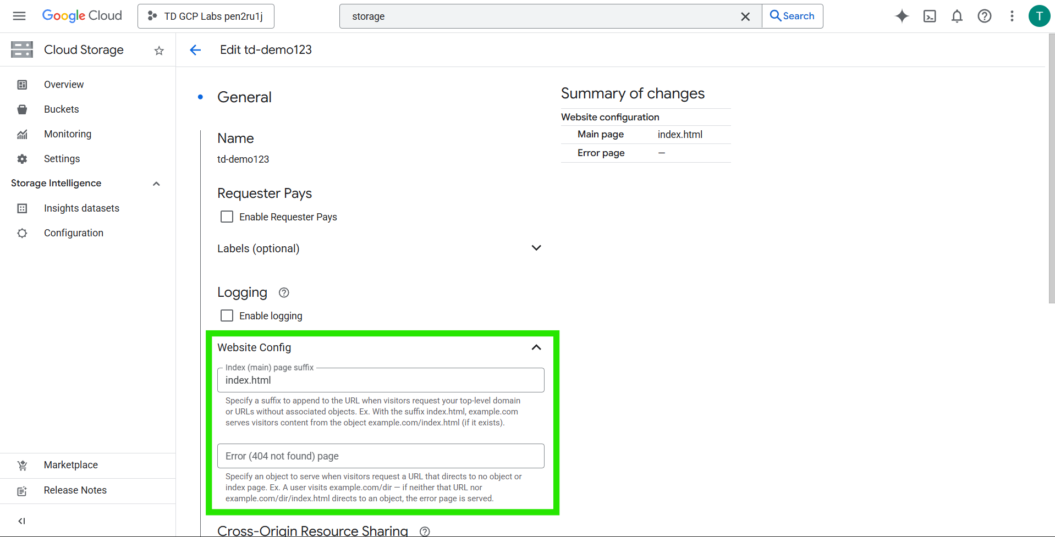Open Monitoring in the sidebar
1055x537 pixels.
(x=67, y=134)
